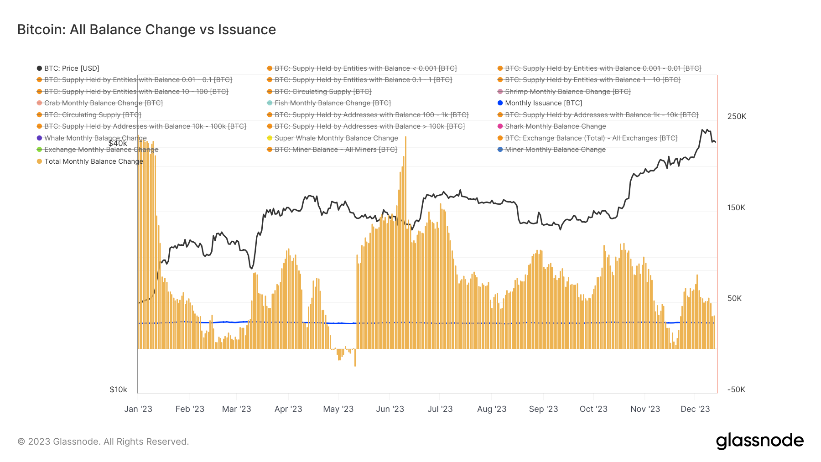Toggle Total Monthly Balance Change series
821x462 pixels.
point(94,161)
